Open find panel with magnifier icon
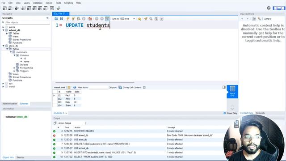This screenshot has width=286, height=161. 151,19
